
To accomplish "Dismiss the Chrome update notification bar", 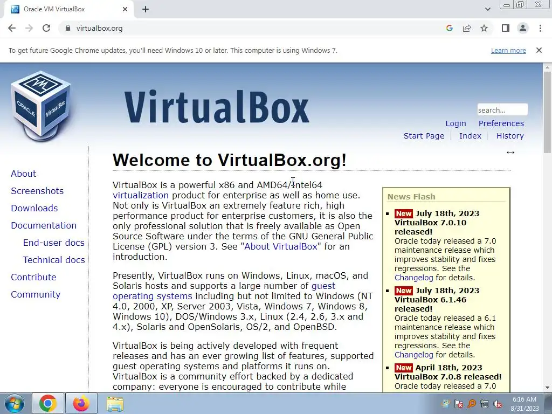I will (x=539, y=50).
